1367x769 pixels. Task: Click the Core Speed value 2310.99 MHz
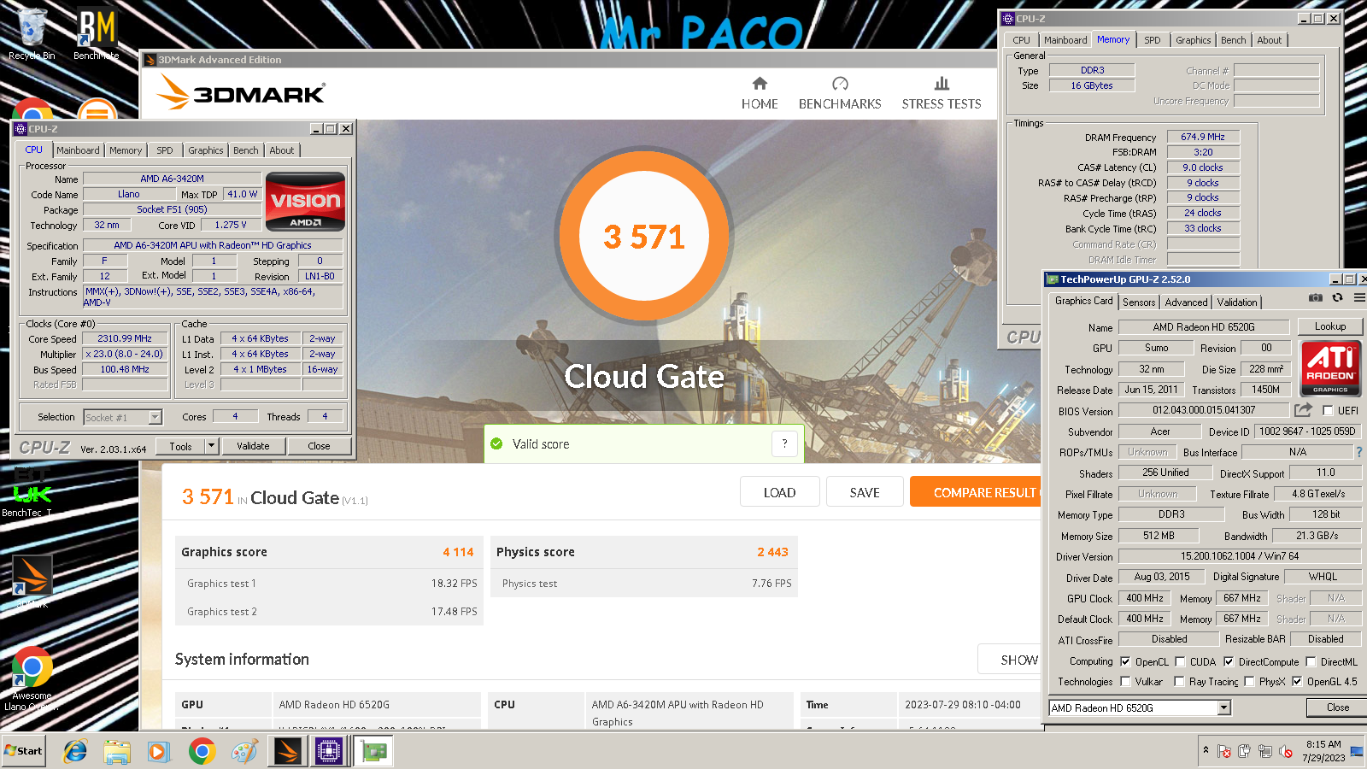pos(125,338)
